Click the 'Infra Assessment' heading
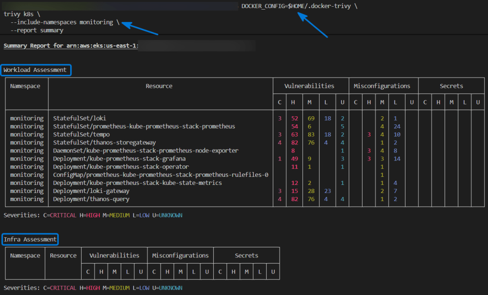Viewport: 488px width, 295px height. pyautogui.click(x=30, y=239)
